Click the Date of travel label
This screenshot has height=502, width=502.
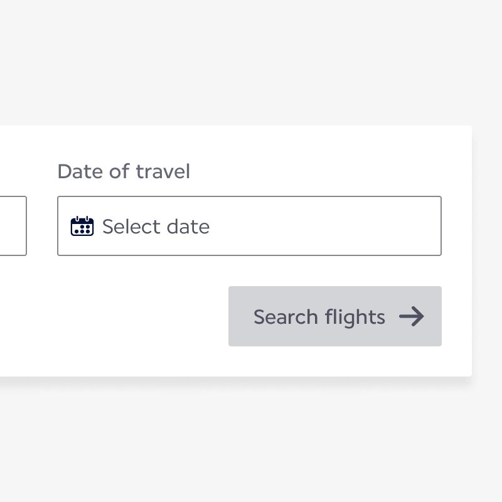click(124, 171)
